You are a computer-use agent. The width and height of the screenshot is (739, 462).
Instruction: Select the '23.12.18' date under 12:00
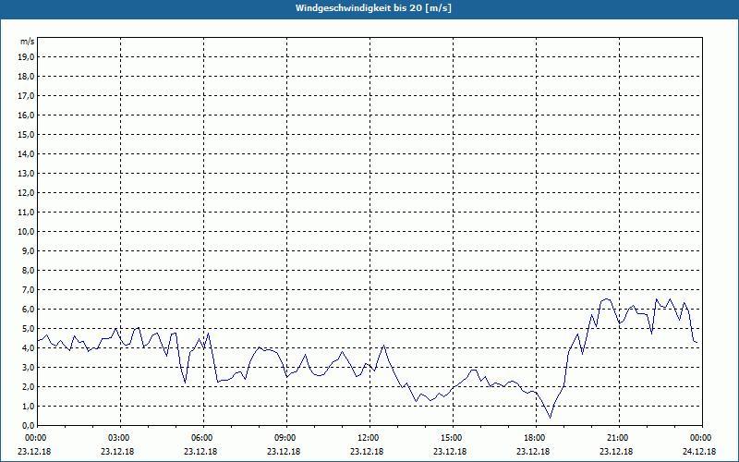pyautogui.click(x=367, y=451)
